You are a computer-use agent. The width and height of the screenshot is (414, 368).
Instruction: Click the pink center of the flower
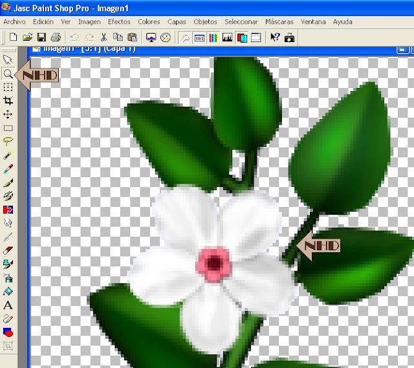coord(213,264)
